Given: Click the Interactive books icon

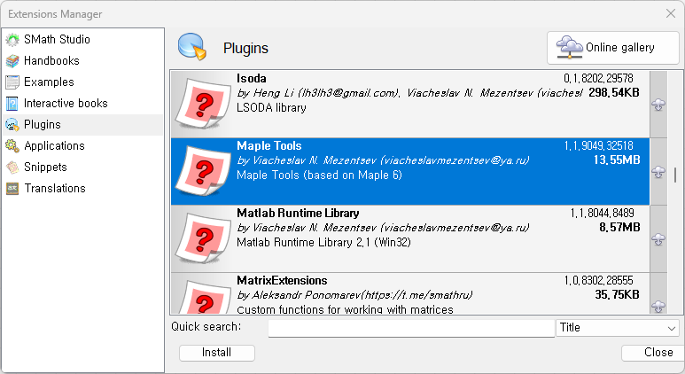Looking at the screenshot, I should [x=12, y=104].
